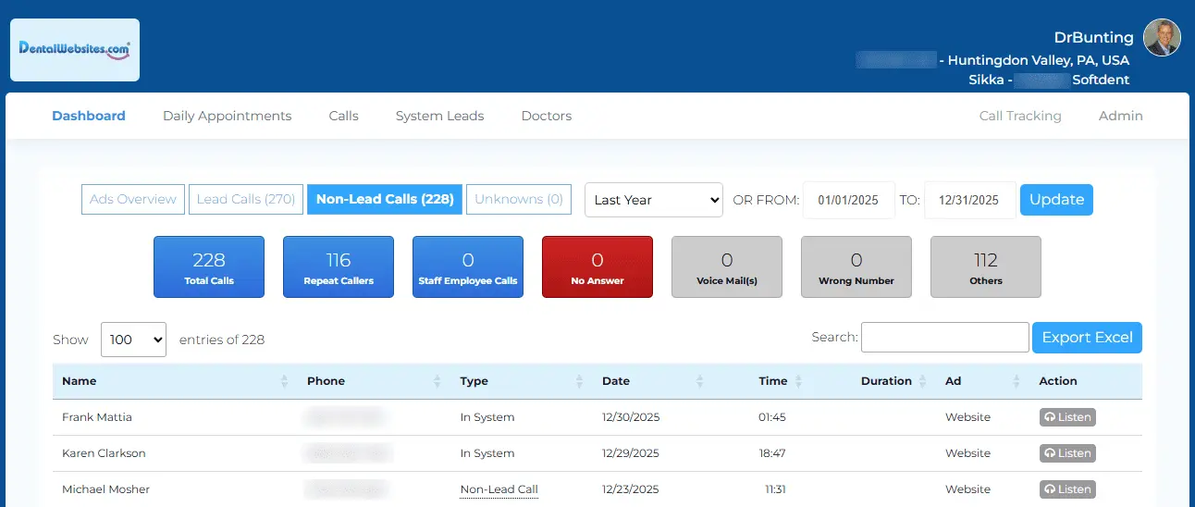Screen dimensions: 1195x507
Task: Open the Dashboard tab
Action: pyautogui.click(x=89, y=116)
